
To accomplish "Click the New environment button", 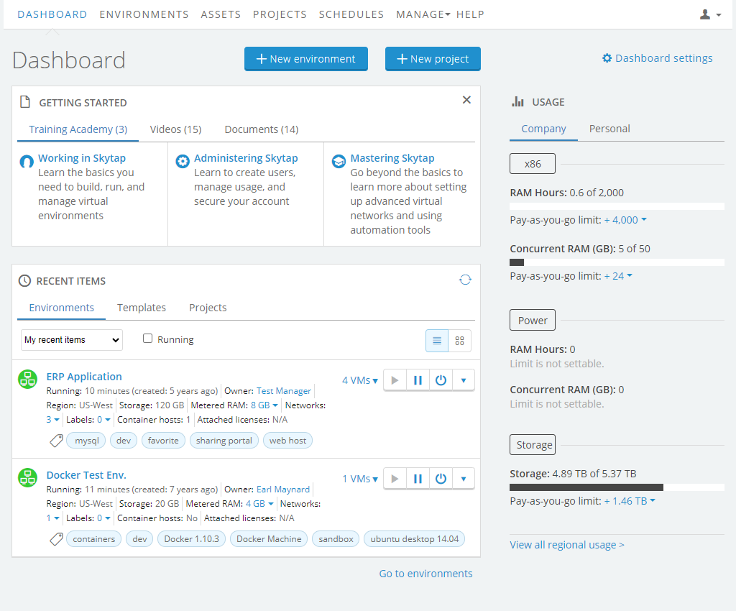I will 306,59.
